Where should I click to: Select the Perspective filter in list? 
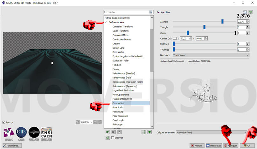tap(118, 103)
